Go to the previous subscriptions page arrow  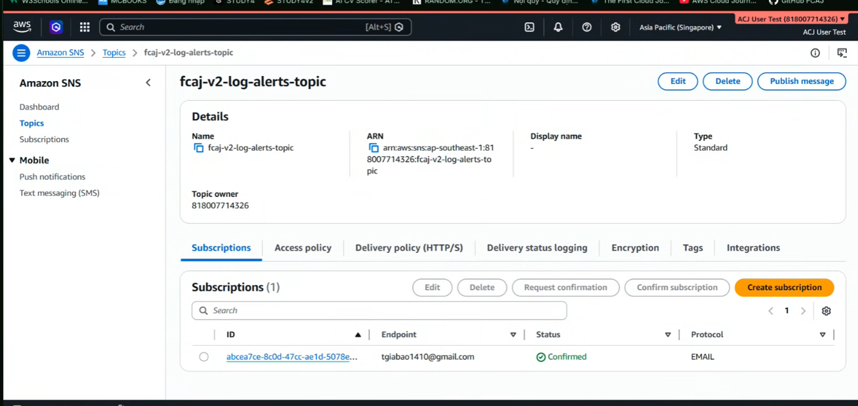click(x=771, y=311)
